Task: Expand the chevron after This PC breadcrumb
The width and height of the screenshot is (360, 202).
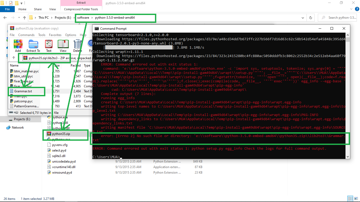Action: point(52,18)
